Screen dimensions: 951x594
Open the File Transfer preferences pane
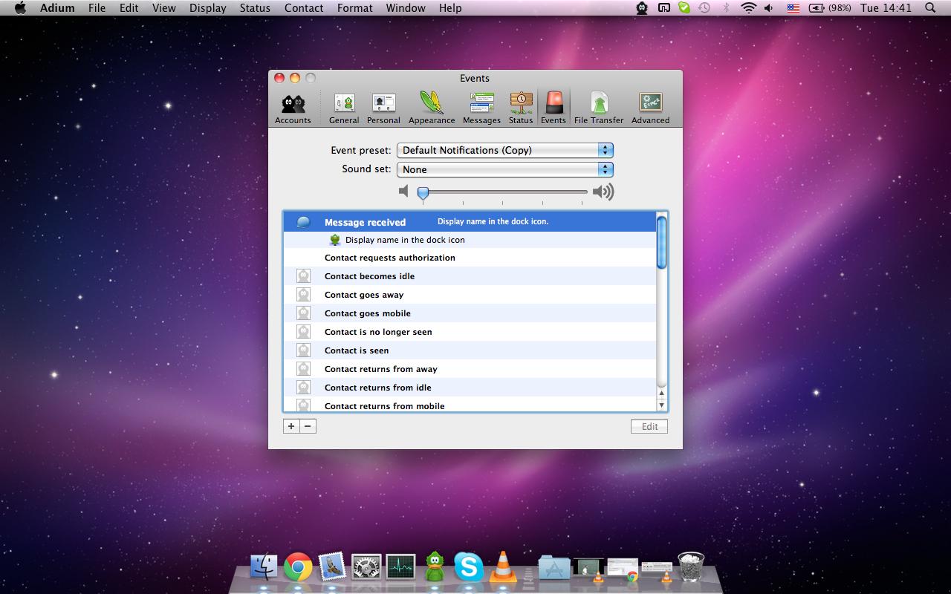599,108
